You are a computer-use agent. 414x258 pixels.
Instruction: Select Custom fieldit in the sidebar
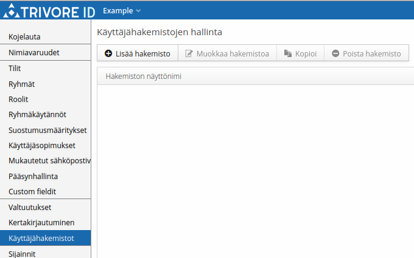coord(32,192)
